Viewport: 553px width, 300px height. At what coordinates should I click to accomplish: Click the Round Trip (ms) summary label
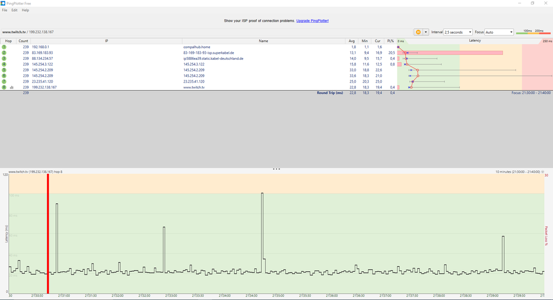(330, 93)
